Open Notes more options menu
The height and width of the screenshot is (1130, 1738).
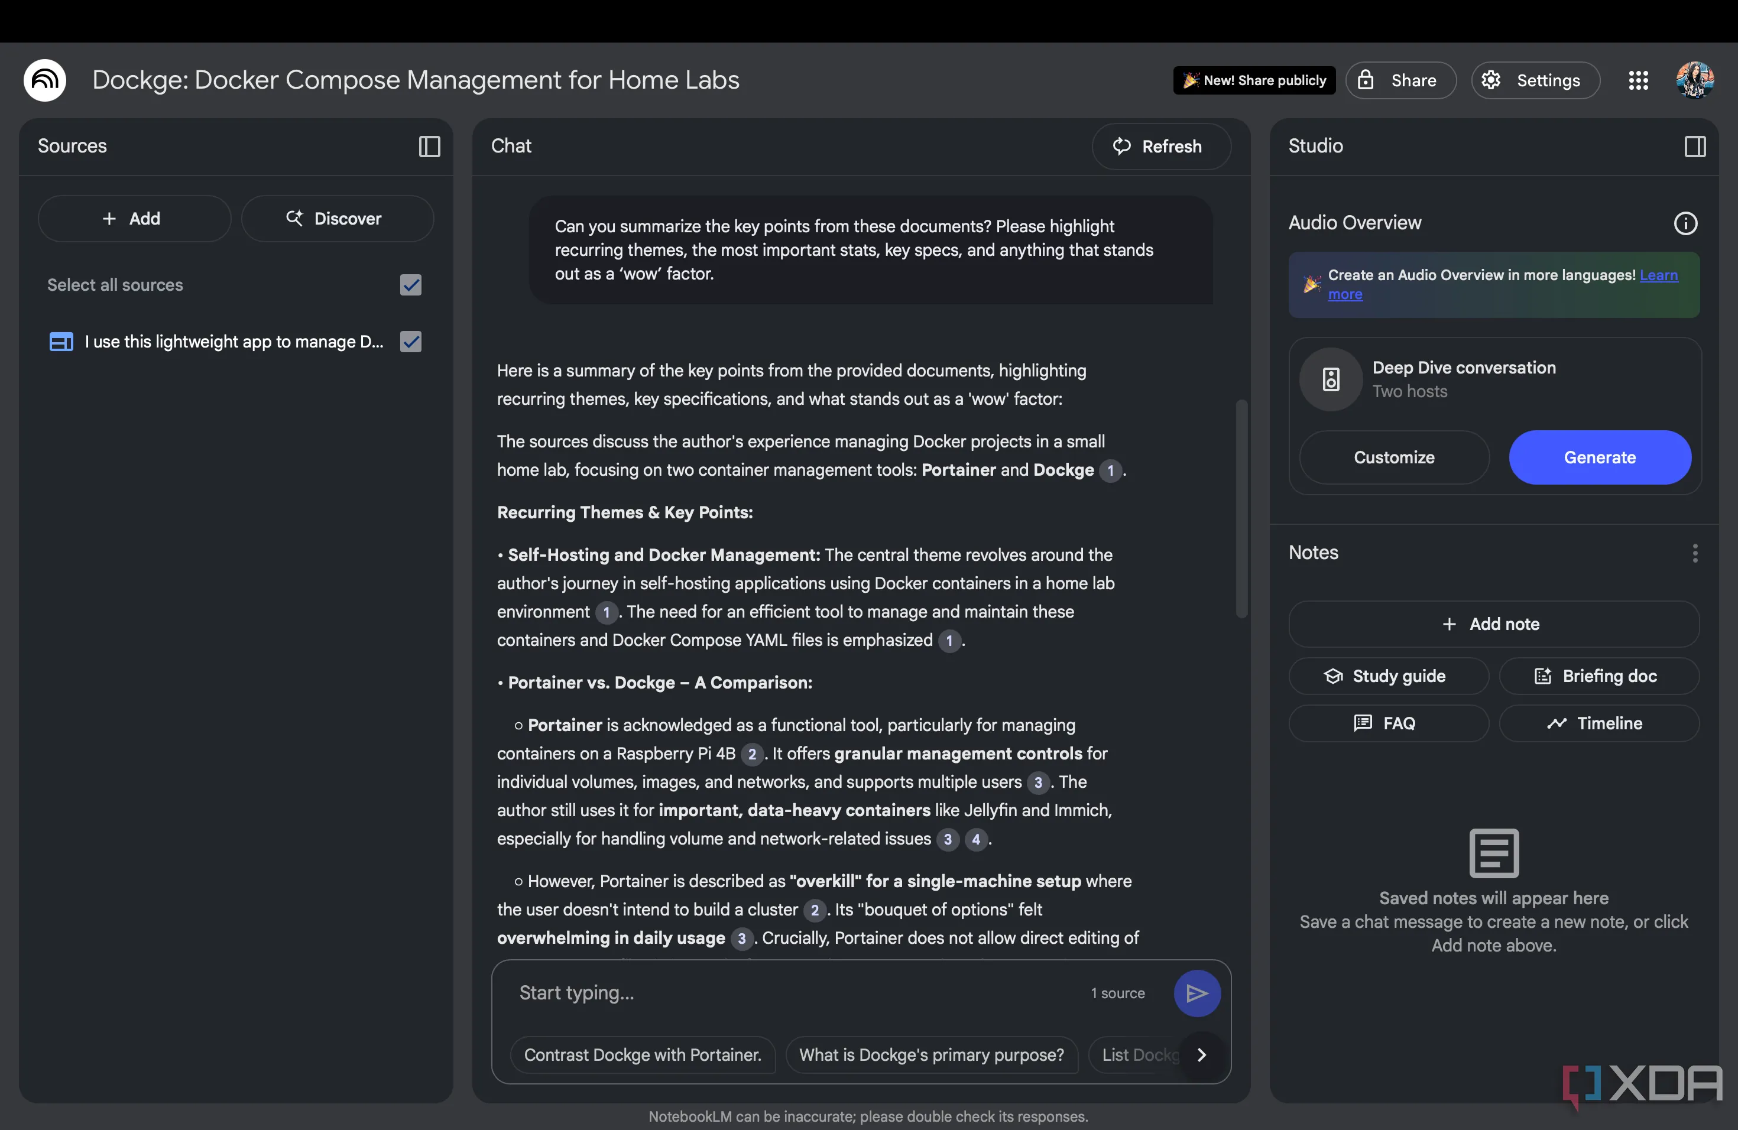pyautogui.click(x=1695, y=553)
